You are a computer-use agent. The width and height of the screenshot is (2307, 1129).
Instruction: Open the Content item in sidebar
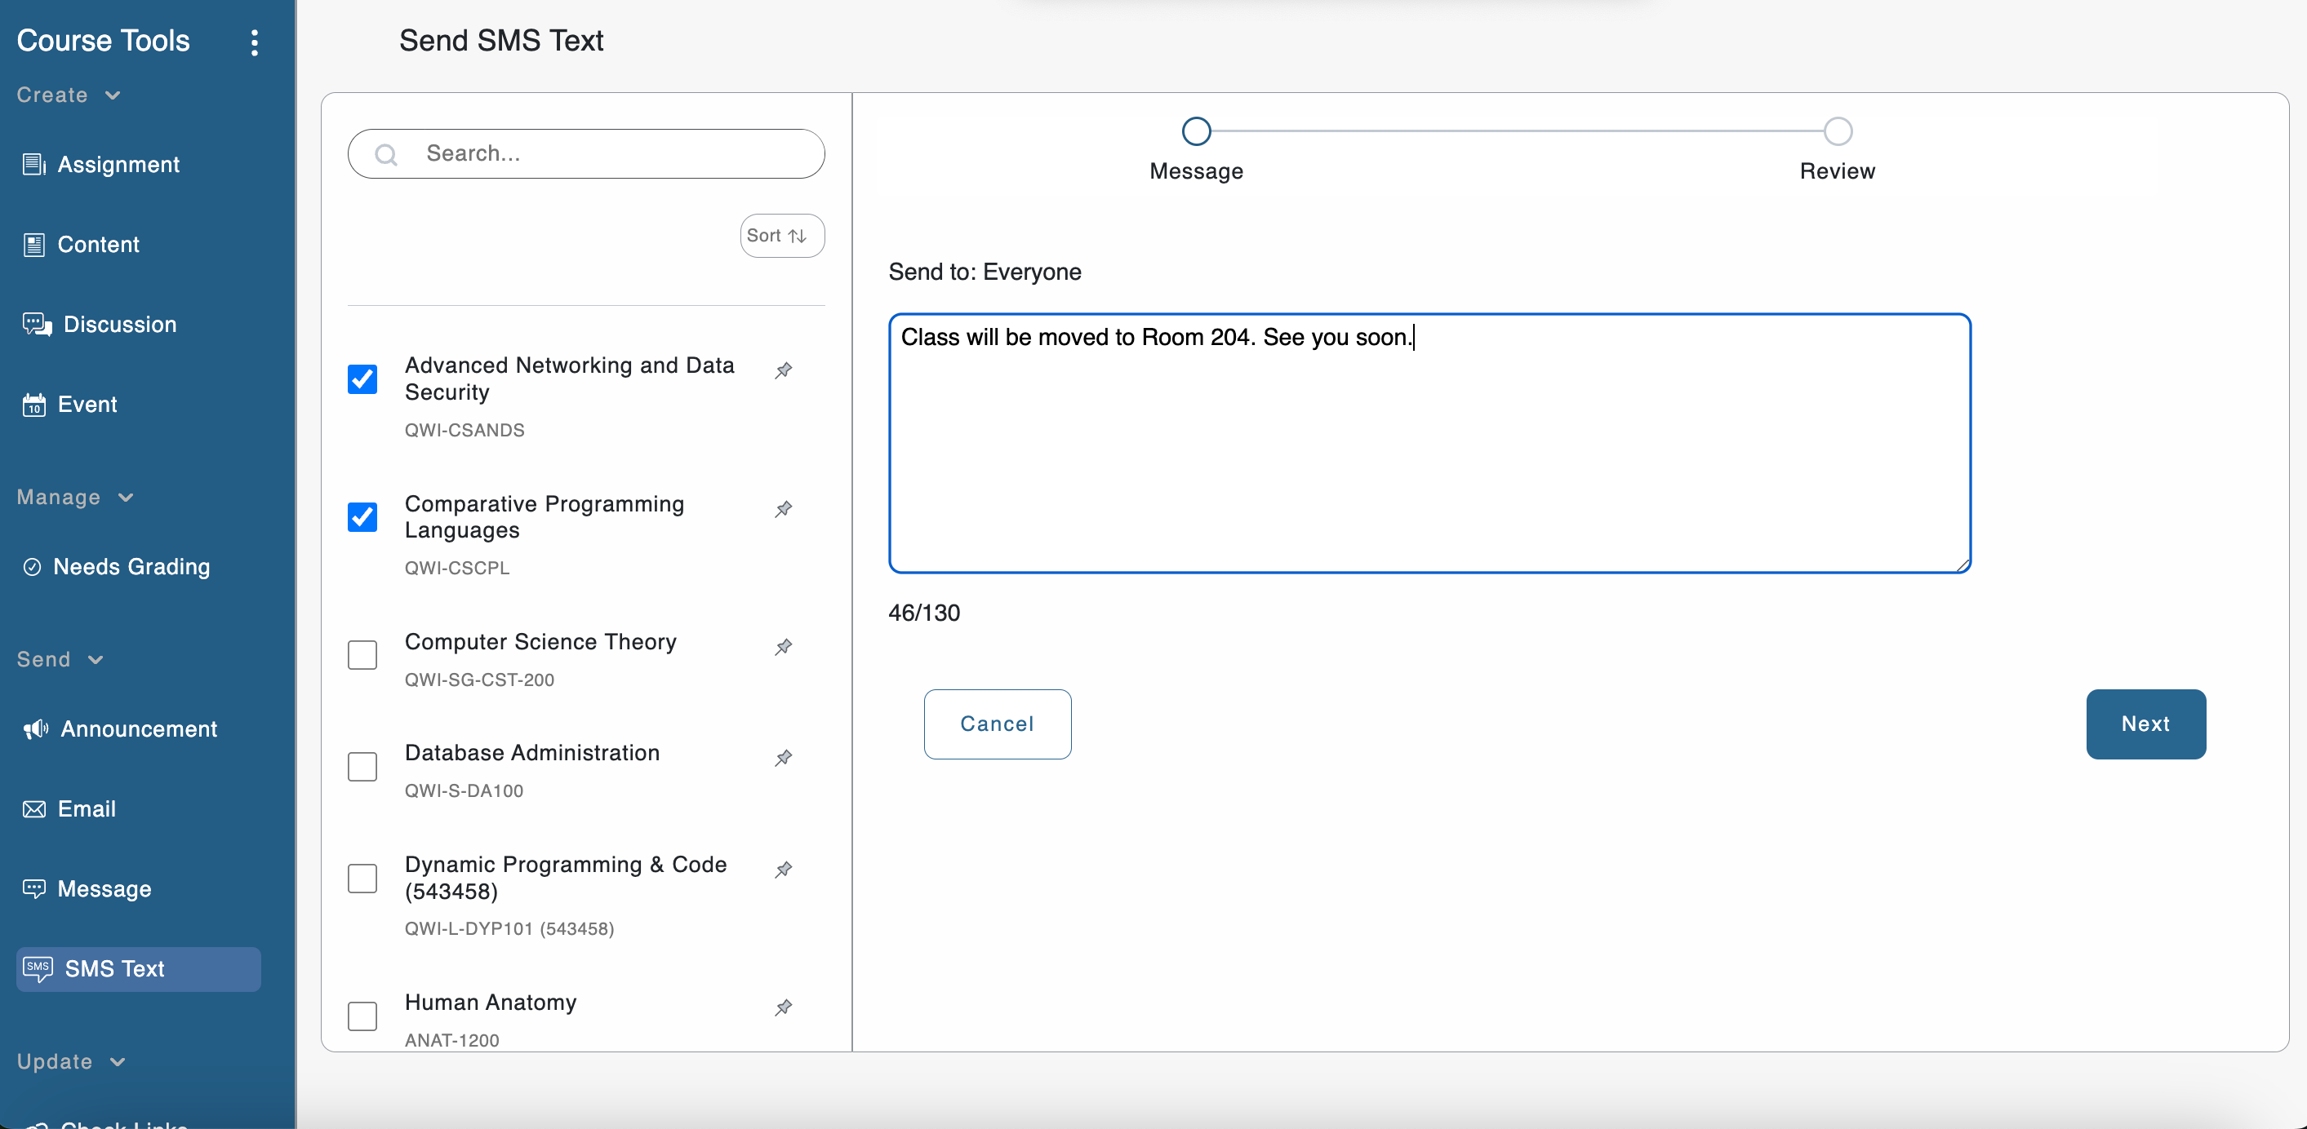point(99,244)
